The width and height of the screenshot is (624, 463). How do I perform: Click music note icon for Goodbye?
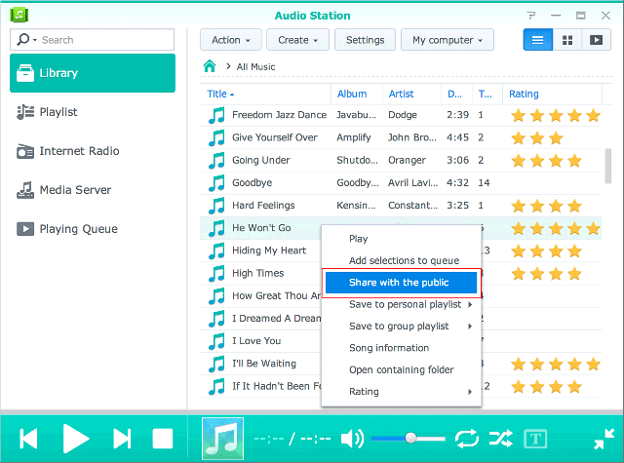point(216,183)
